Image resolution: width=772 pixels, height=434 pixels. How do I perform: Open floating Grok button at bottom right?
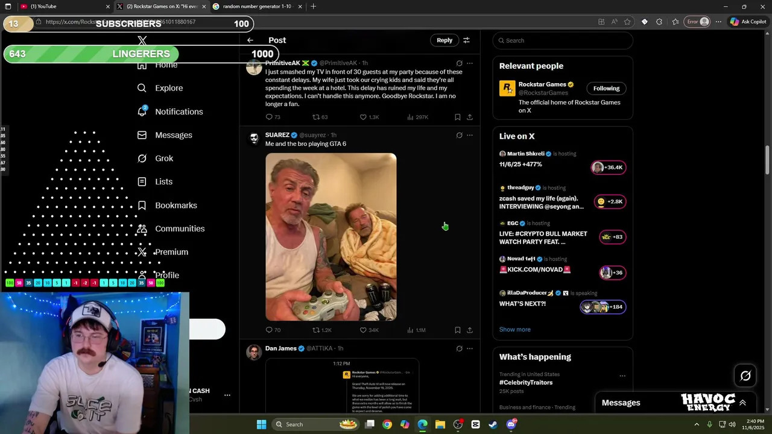pyautogui.click(x=745, y=376)
